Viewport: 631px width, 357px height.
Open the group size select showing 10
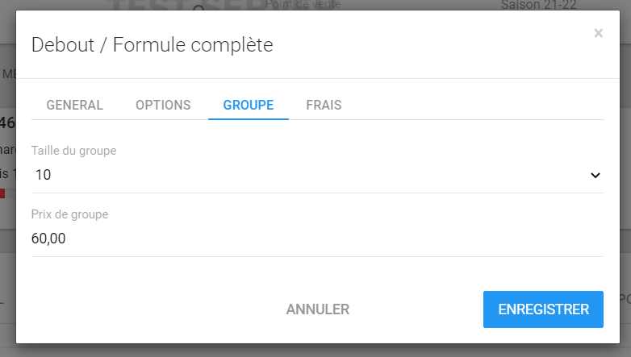click(307, 174)
